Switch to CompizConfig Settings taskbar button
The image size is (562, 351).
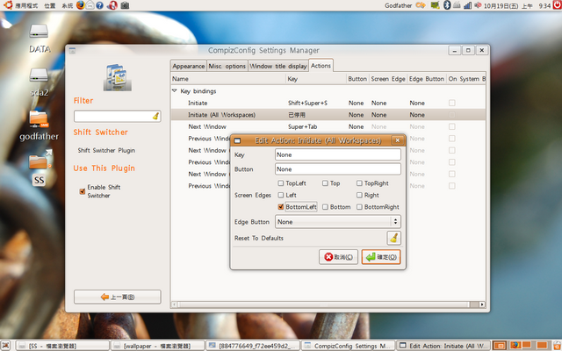(x=349, y=346)
